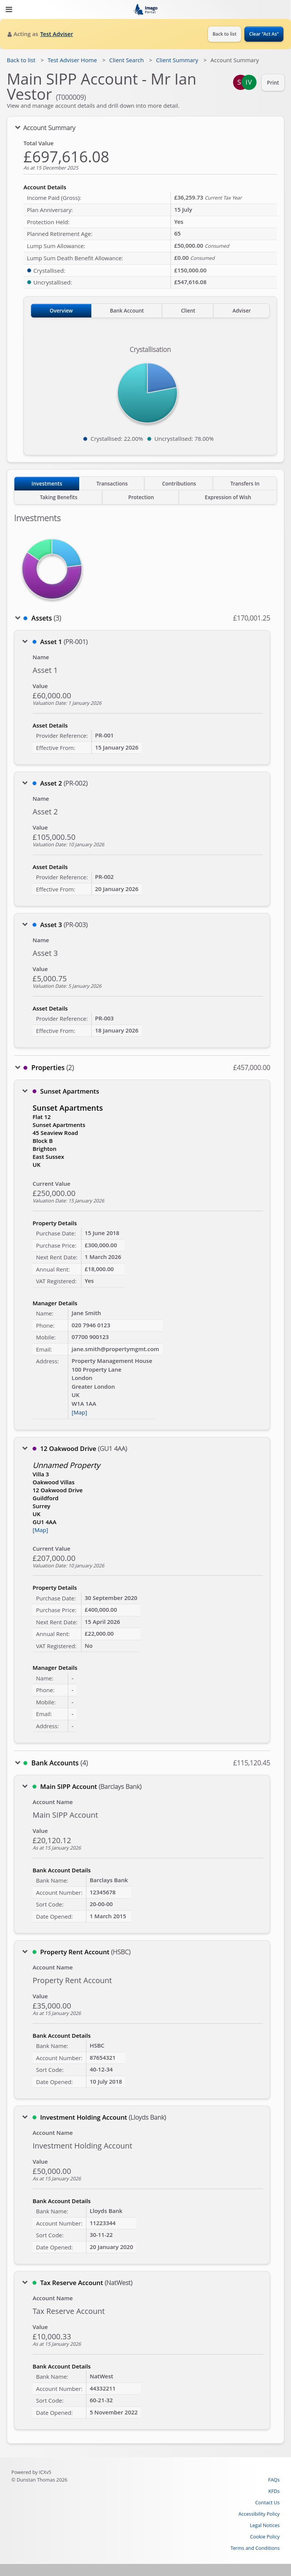This screenshot has height=2576, width=291.
Task: Click the user icon beside Acting as
Action: click(9, 34)
